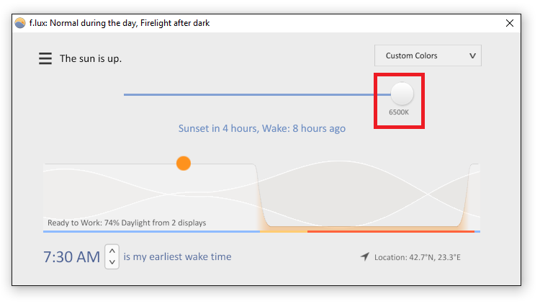The height and width of the screenshot is (304, 540).
Task: Click the color temperature slider handle
Action: pos(402,94)
